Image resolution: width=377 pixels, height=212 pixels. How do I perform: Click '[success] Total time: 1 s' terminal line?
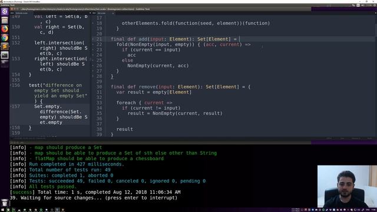[95, 192]
